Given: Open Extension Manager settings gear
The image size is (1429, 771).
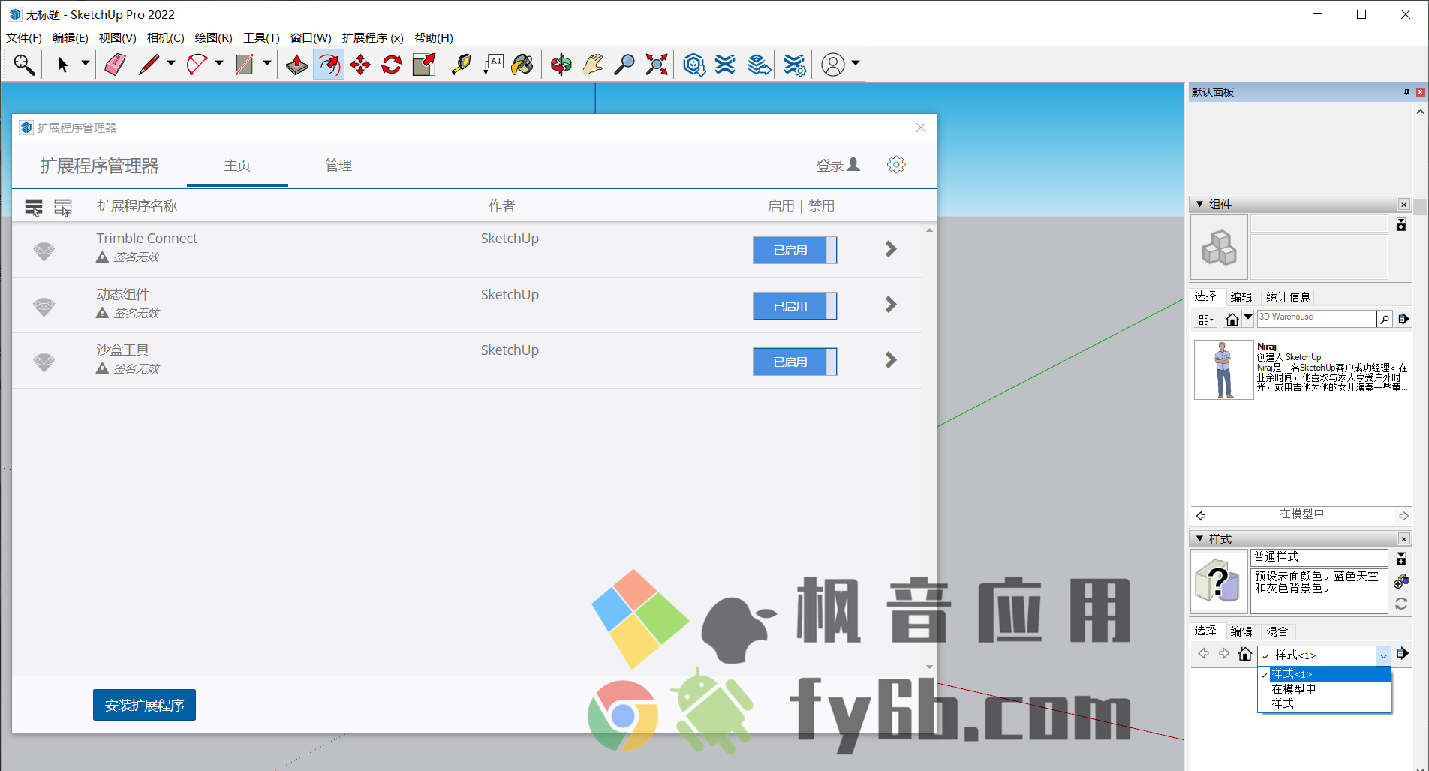Looking at the screenshot, I should pos(896,165).
